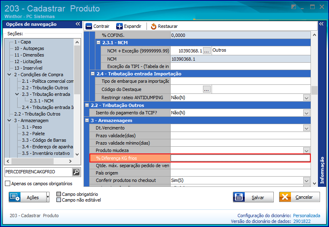329x227 pixels.
Task: Collapse the 2.2 - Tributação Outros group
Action: click(x=87, y=105)
